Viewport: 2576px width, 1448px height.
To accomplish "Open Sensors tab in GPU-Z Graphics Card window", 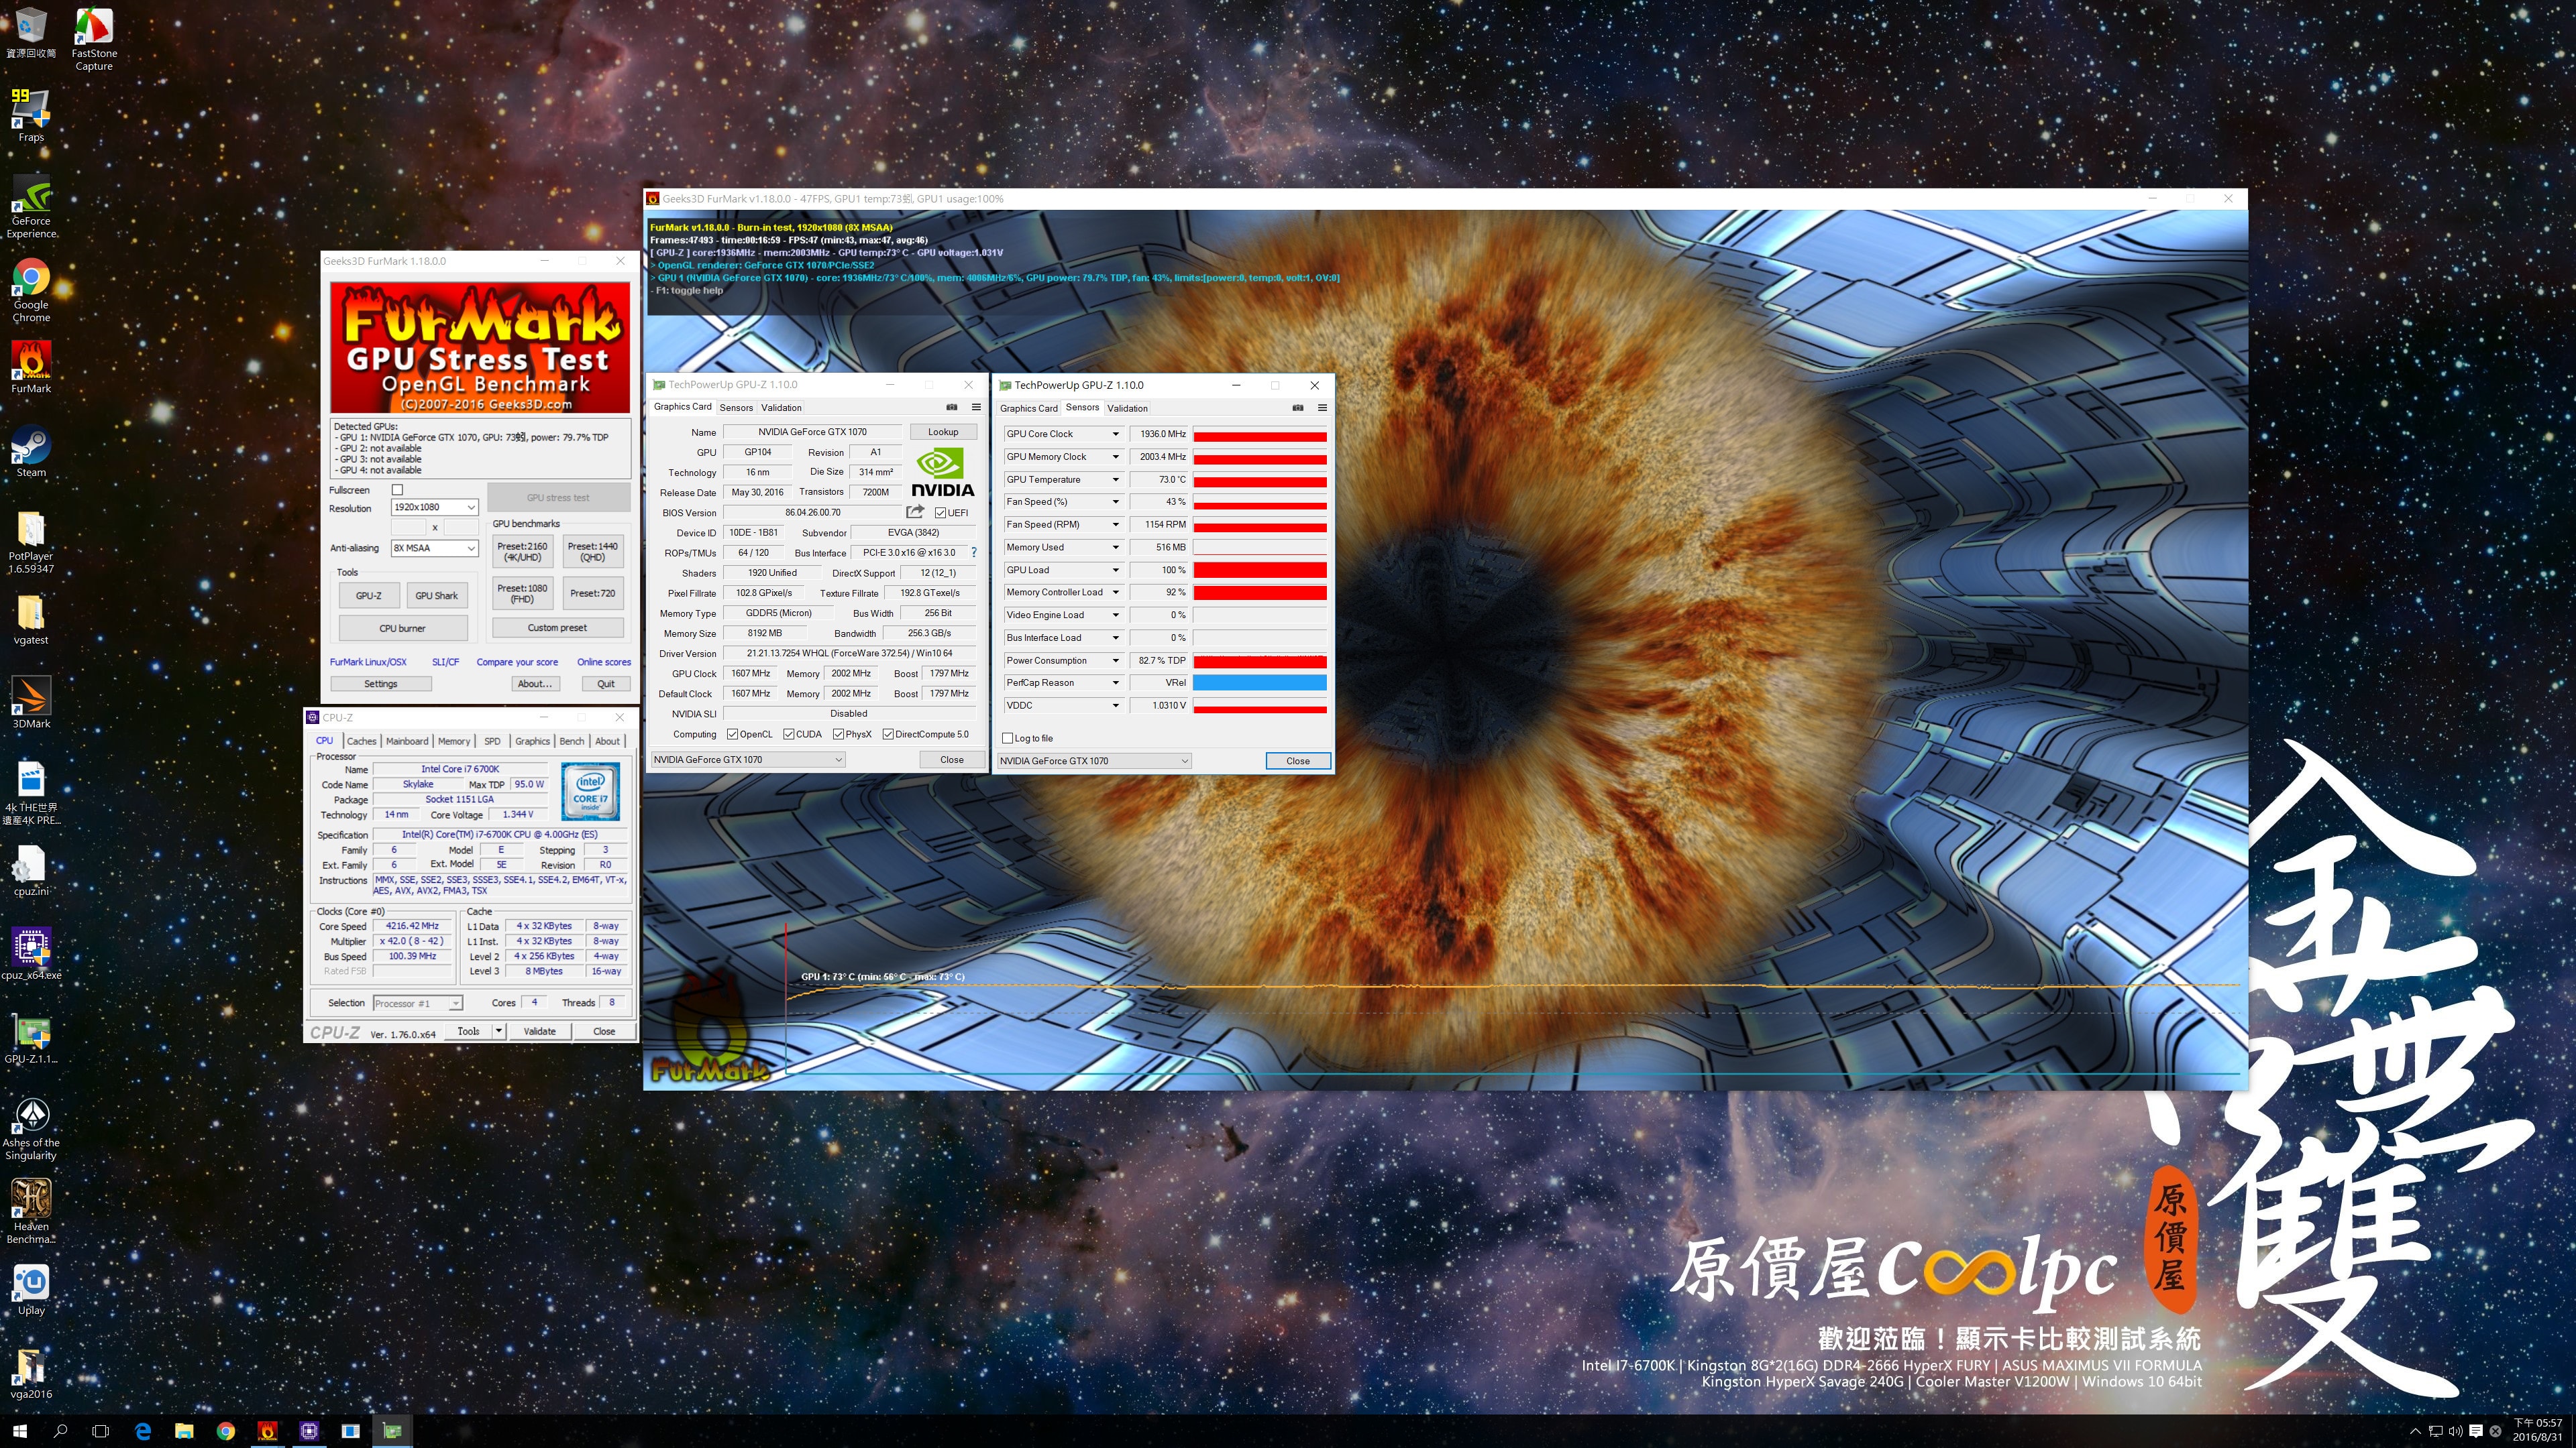I will click(x=736, y=408).
